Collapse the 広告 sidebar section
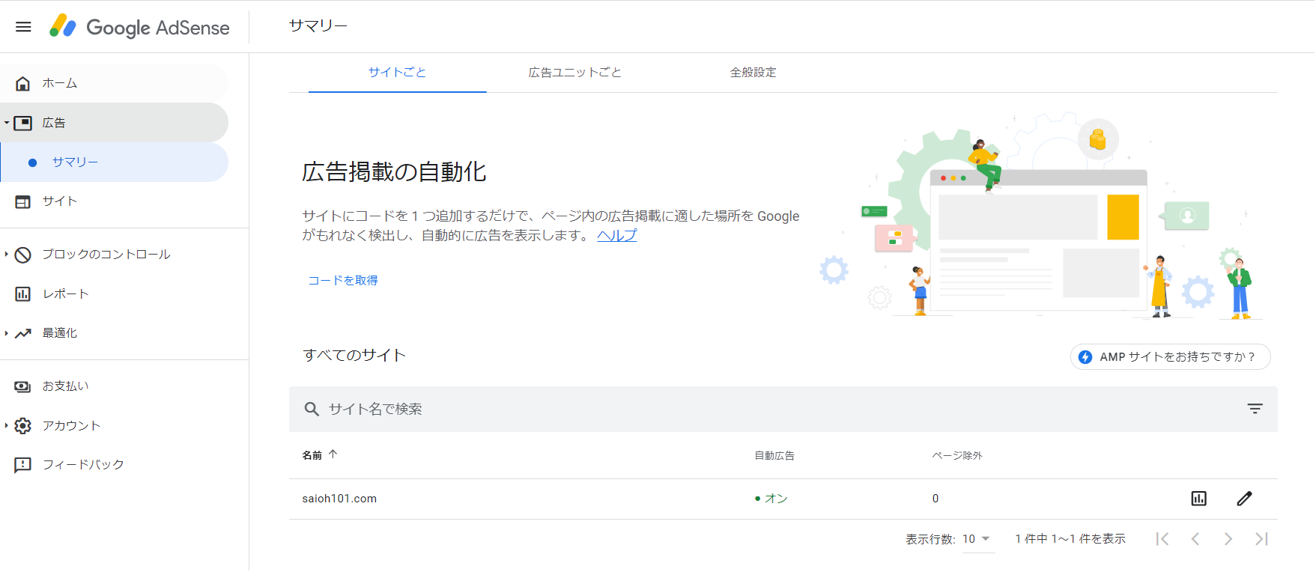The width and height of the screenshot is (1316, 572). pyautogui.click(x=7, y=123)
